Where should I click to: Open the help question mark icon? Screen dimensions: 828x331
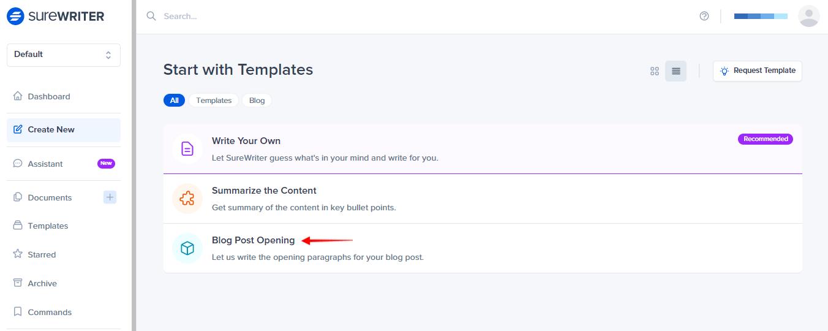(x=704, y=17)
